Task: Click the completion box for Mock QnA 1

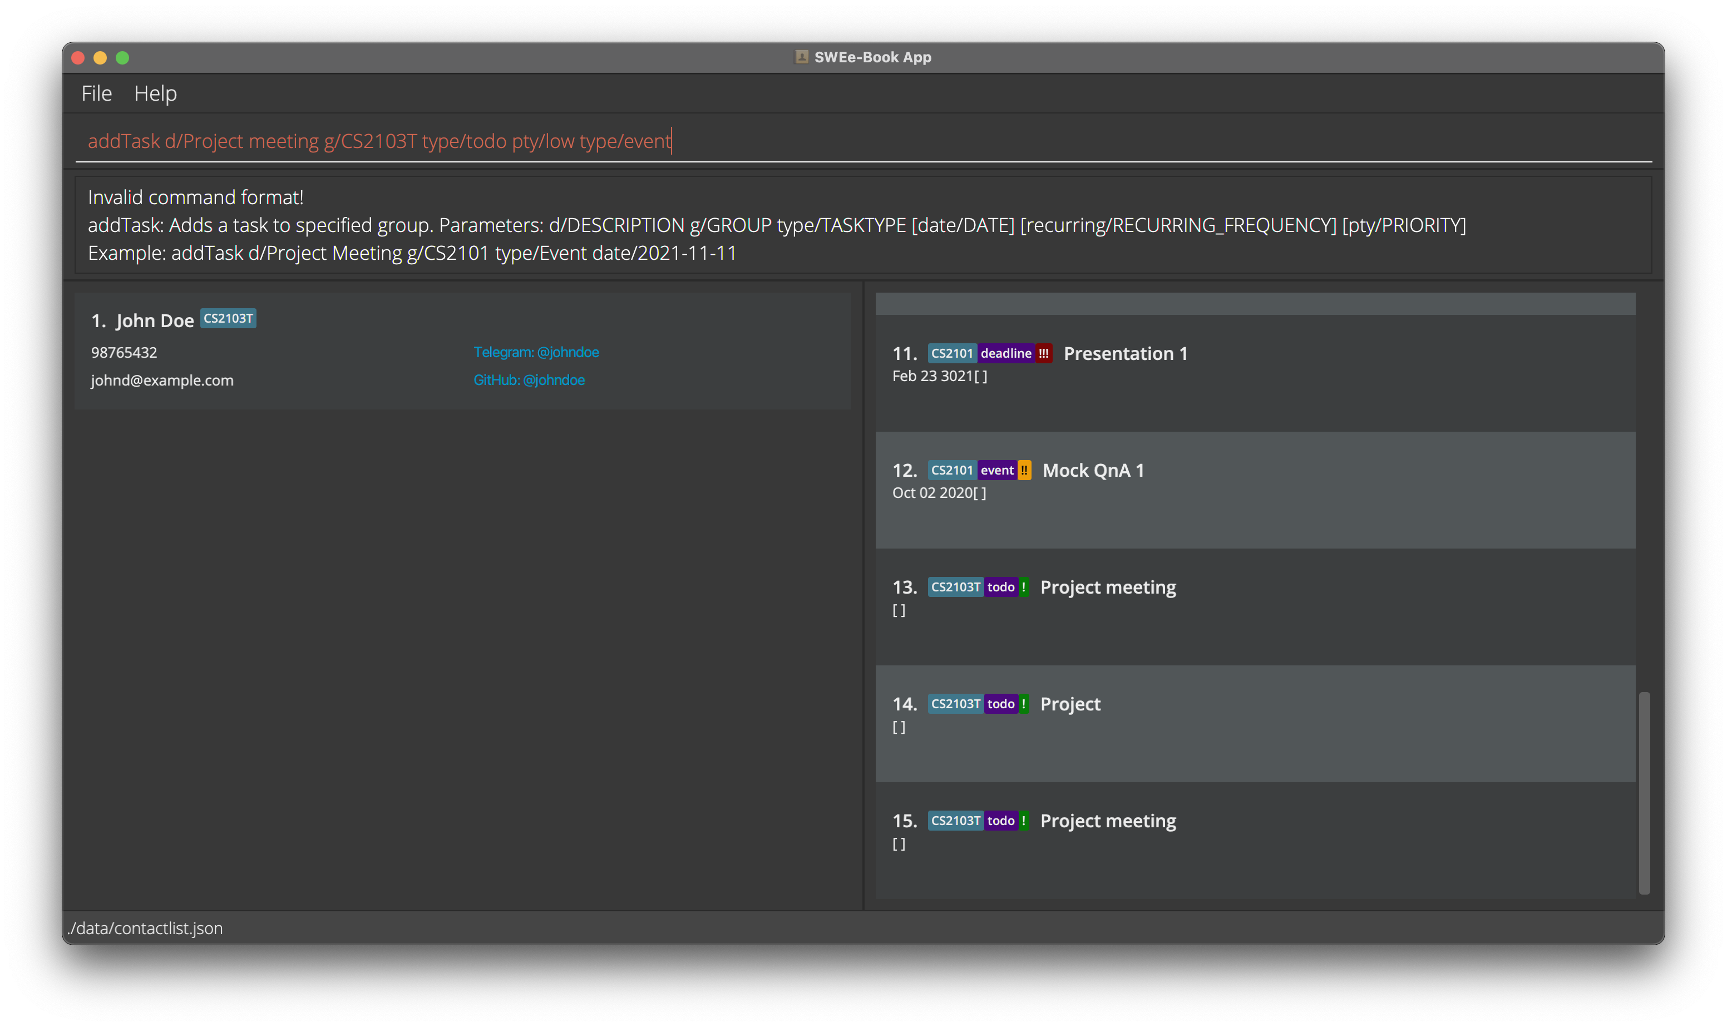Action: coord(980,493)
